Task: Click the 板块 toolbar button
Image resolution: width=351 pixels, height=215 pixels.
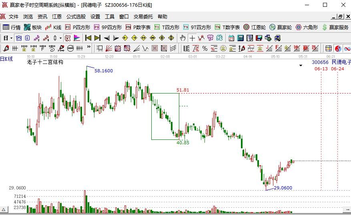Action: coord(33,27)
